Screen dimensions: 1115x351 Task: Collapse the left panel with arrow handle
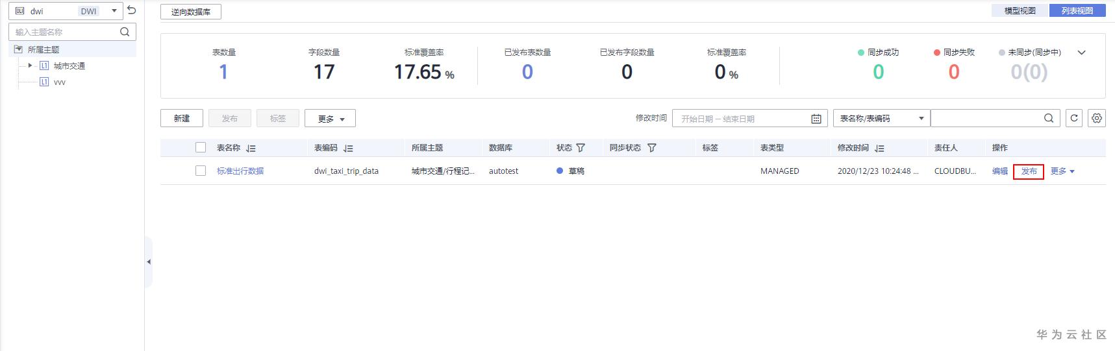click(149, 262)
